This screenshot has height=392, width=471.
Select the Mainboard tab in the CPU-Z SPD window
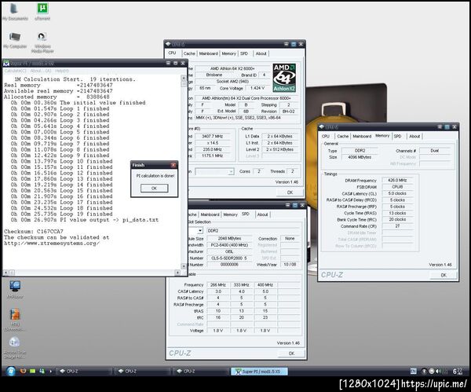(x=210, y=214)
